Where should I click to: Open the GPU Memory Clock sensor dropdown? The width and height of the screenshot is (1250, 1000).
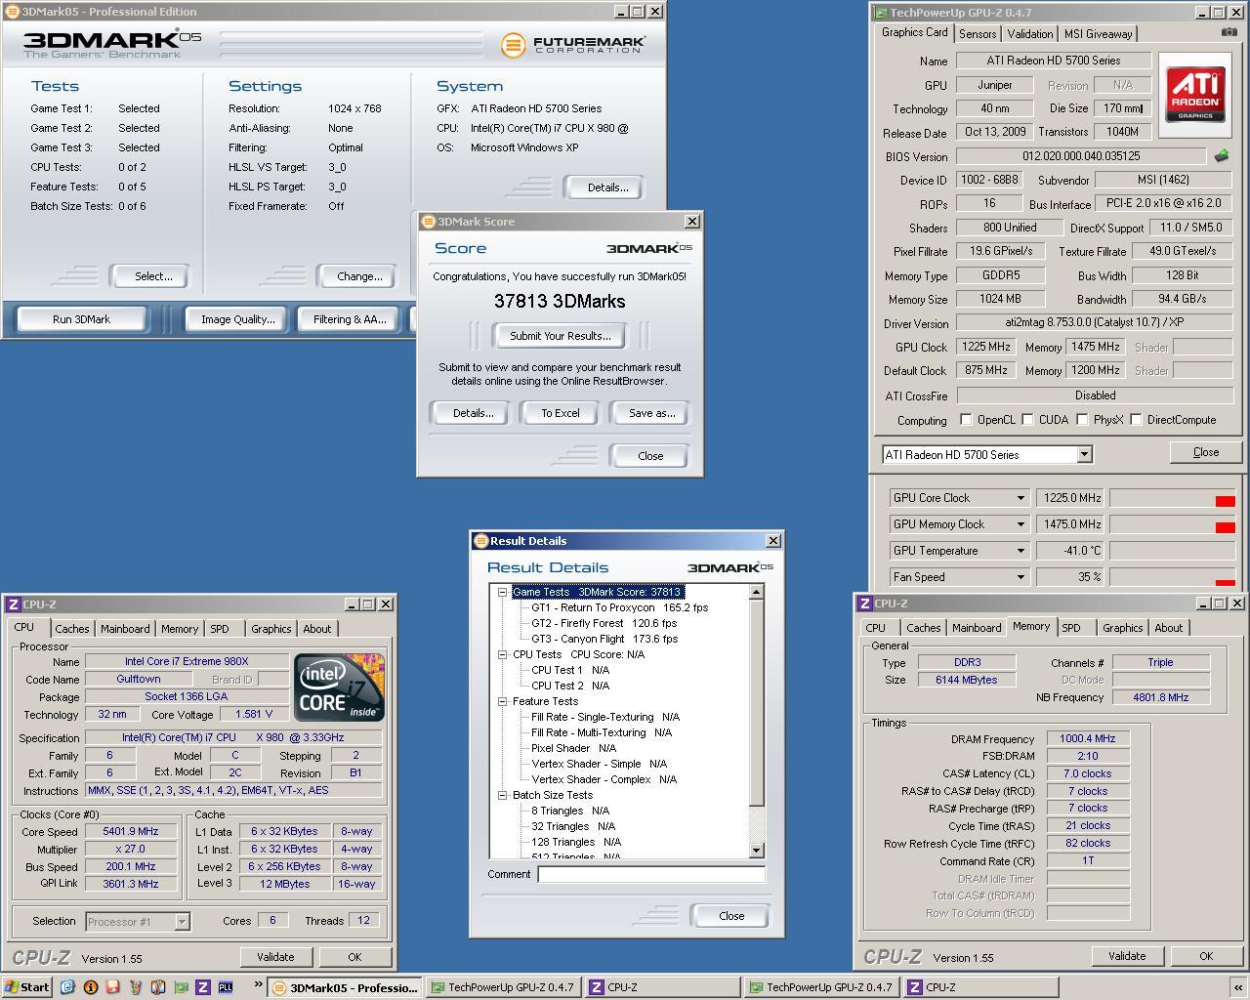(x=1021, y=524)
